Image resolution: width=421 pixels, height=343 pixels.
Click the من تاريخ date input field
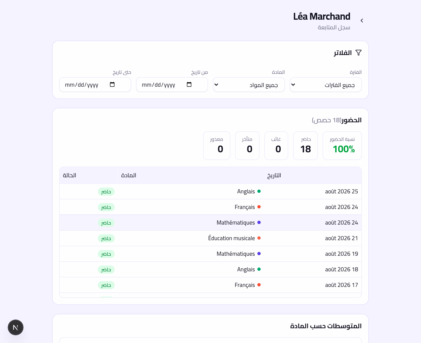tap(172, 85)
